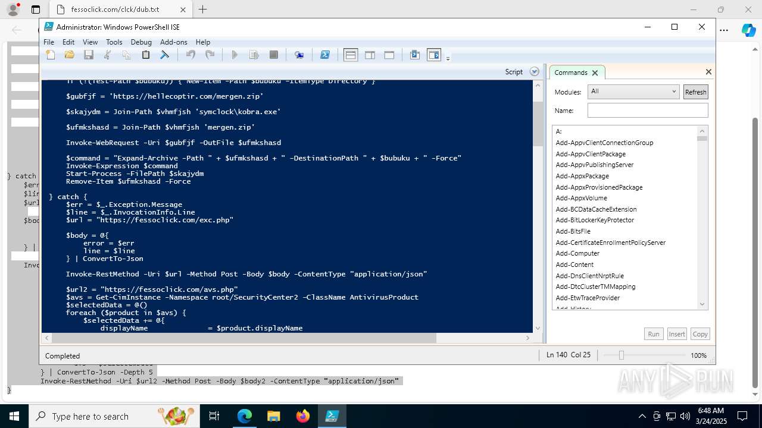Image resolution: width=762 pixels, height=428 pixels.
Task: Select Add-BitLockerKeyProtector command
Action: click(595, 220)
